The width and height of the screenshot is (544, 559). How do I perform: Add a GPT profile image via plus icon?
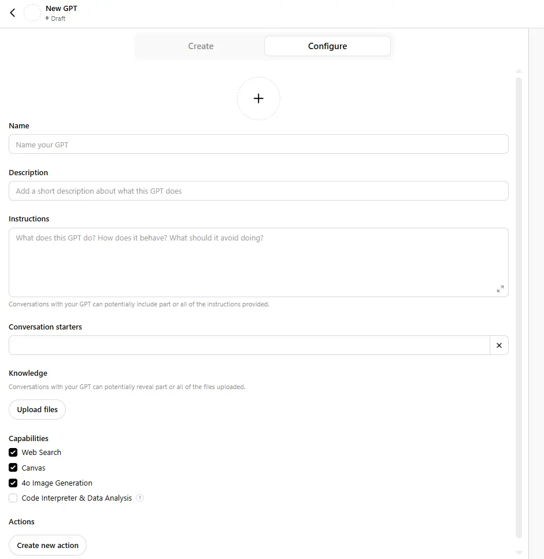(258, 98)
